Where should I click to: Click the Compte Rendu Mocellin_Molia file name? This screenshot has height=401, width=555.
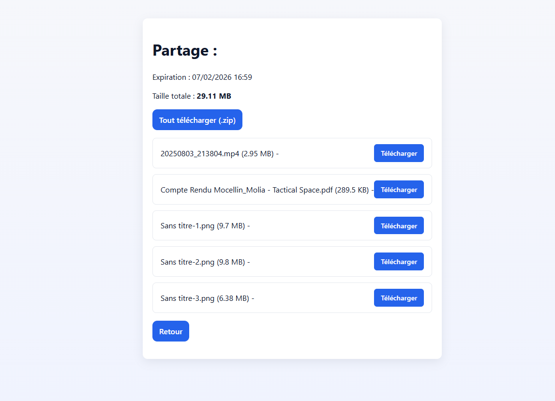point(246,190)
